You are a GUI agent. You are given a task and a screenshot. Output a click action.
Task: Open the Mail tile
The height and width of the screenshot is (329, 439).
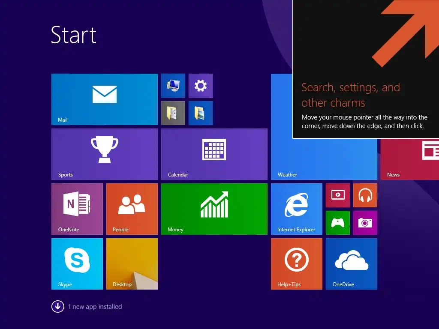tap(105, 99)
